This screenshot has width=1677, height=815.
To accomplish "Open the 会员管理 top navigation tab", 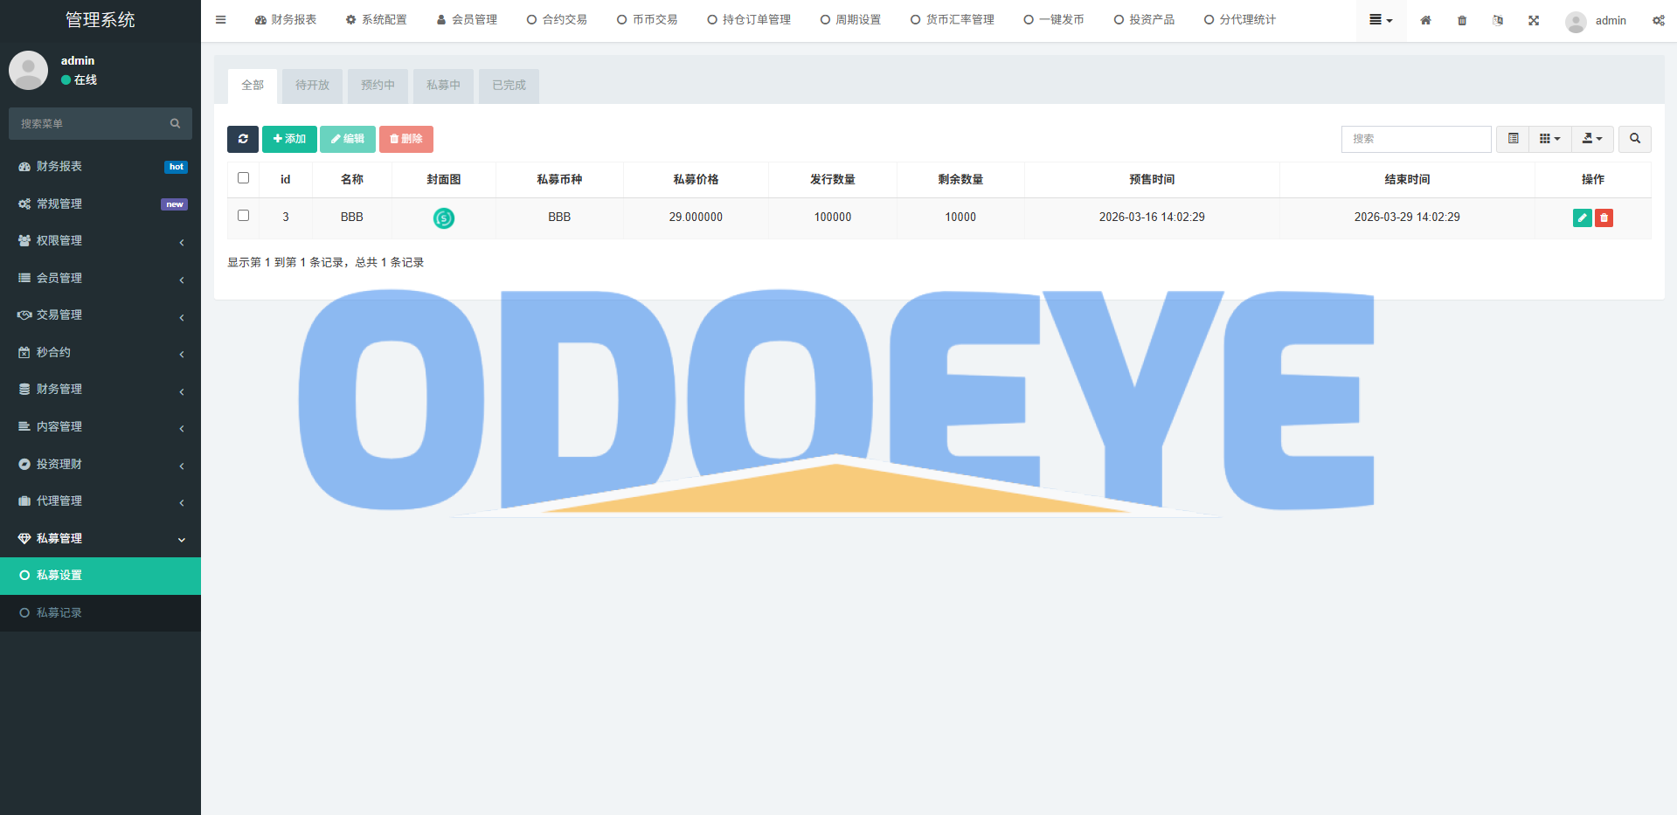I will click(x=467, y=20).
